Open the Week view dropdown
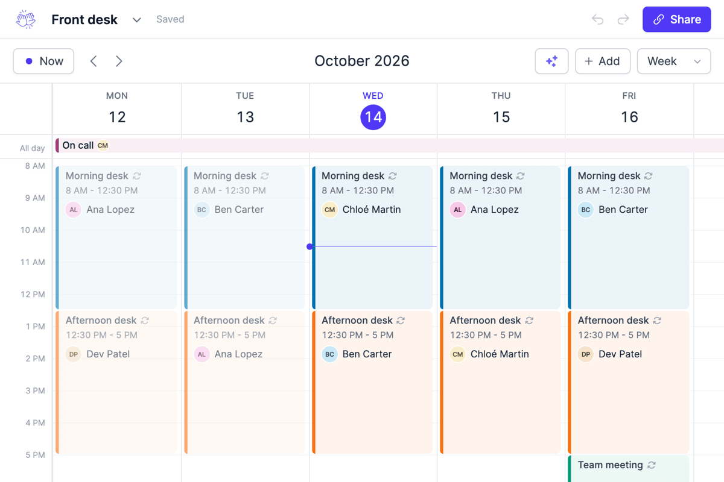Image resolution: width=724 pixels, height=482 pixels. coord(674,61)
